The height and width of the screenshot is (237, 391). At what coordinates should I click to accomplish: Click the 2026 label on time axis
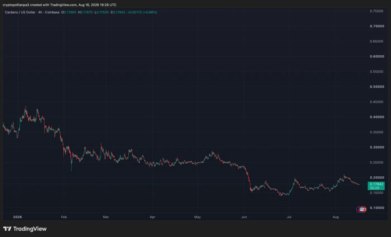(x=18, y=217)
